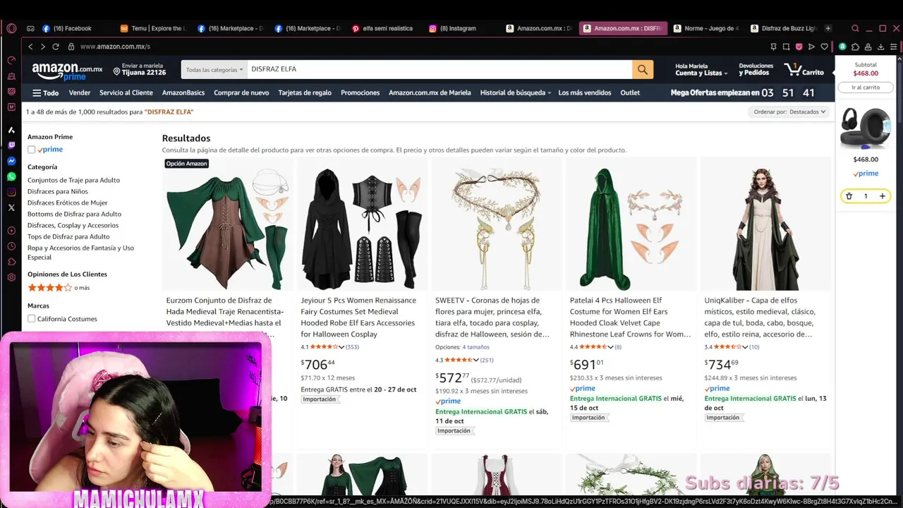This screenshot has height=508, width=903.
Task: Open the Todas las categorías search dropdown
Action: tap(214, 70)
